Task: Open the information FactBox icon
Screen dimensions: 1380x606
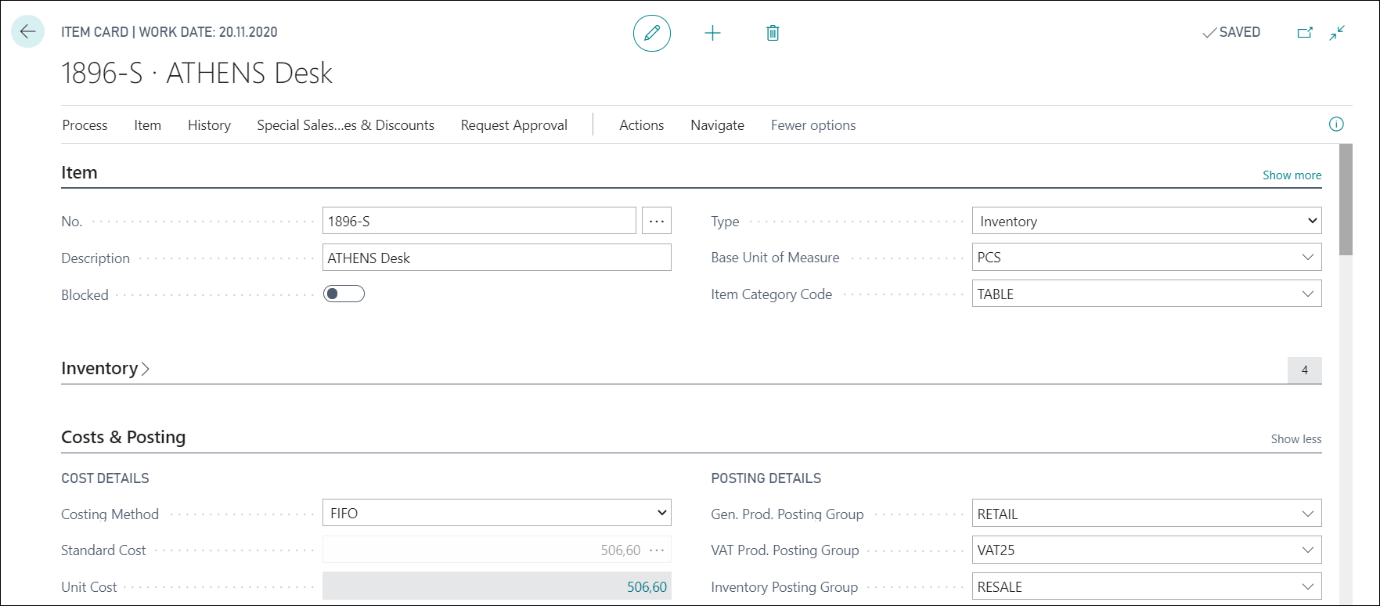Action: point(1336,124)
